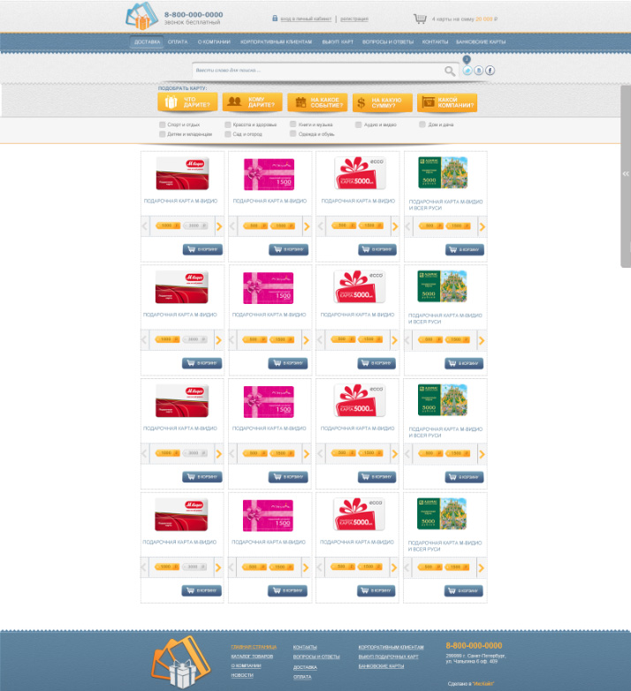
Task: Add bottom-row red M.Видео card to cart
Action: pos(201,590)
